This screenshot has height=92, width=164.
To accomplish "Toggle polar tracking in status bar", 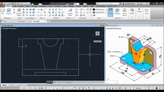I will (x=63, y=88).
